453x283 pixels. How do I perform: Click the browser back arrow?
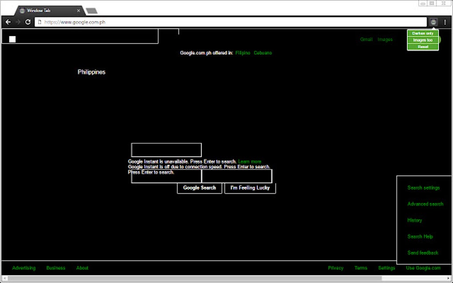tap(8, 21)
